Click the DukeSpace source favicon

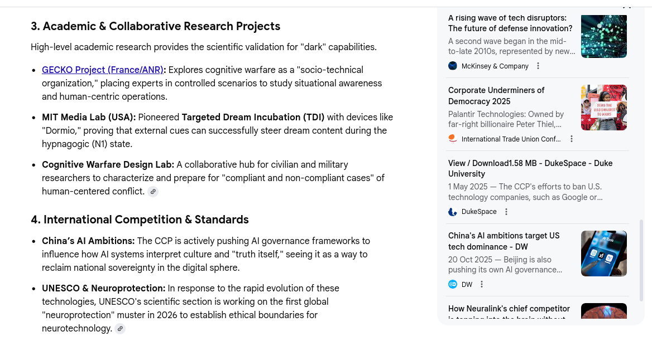coord(453,212)
